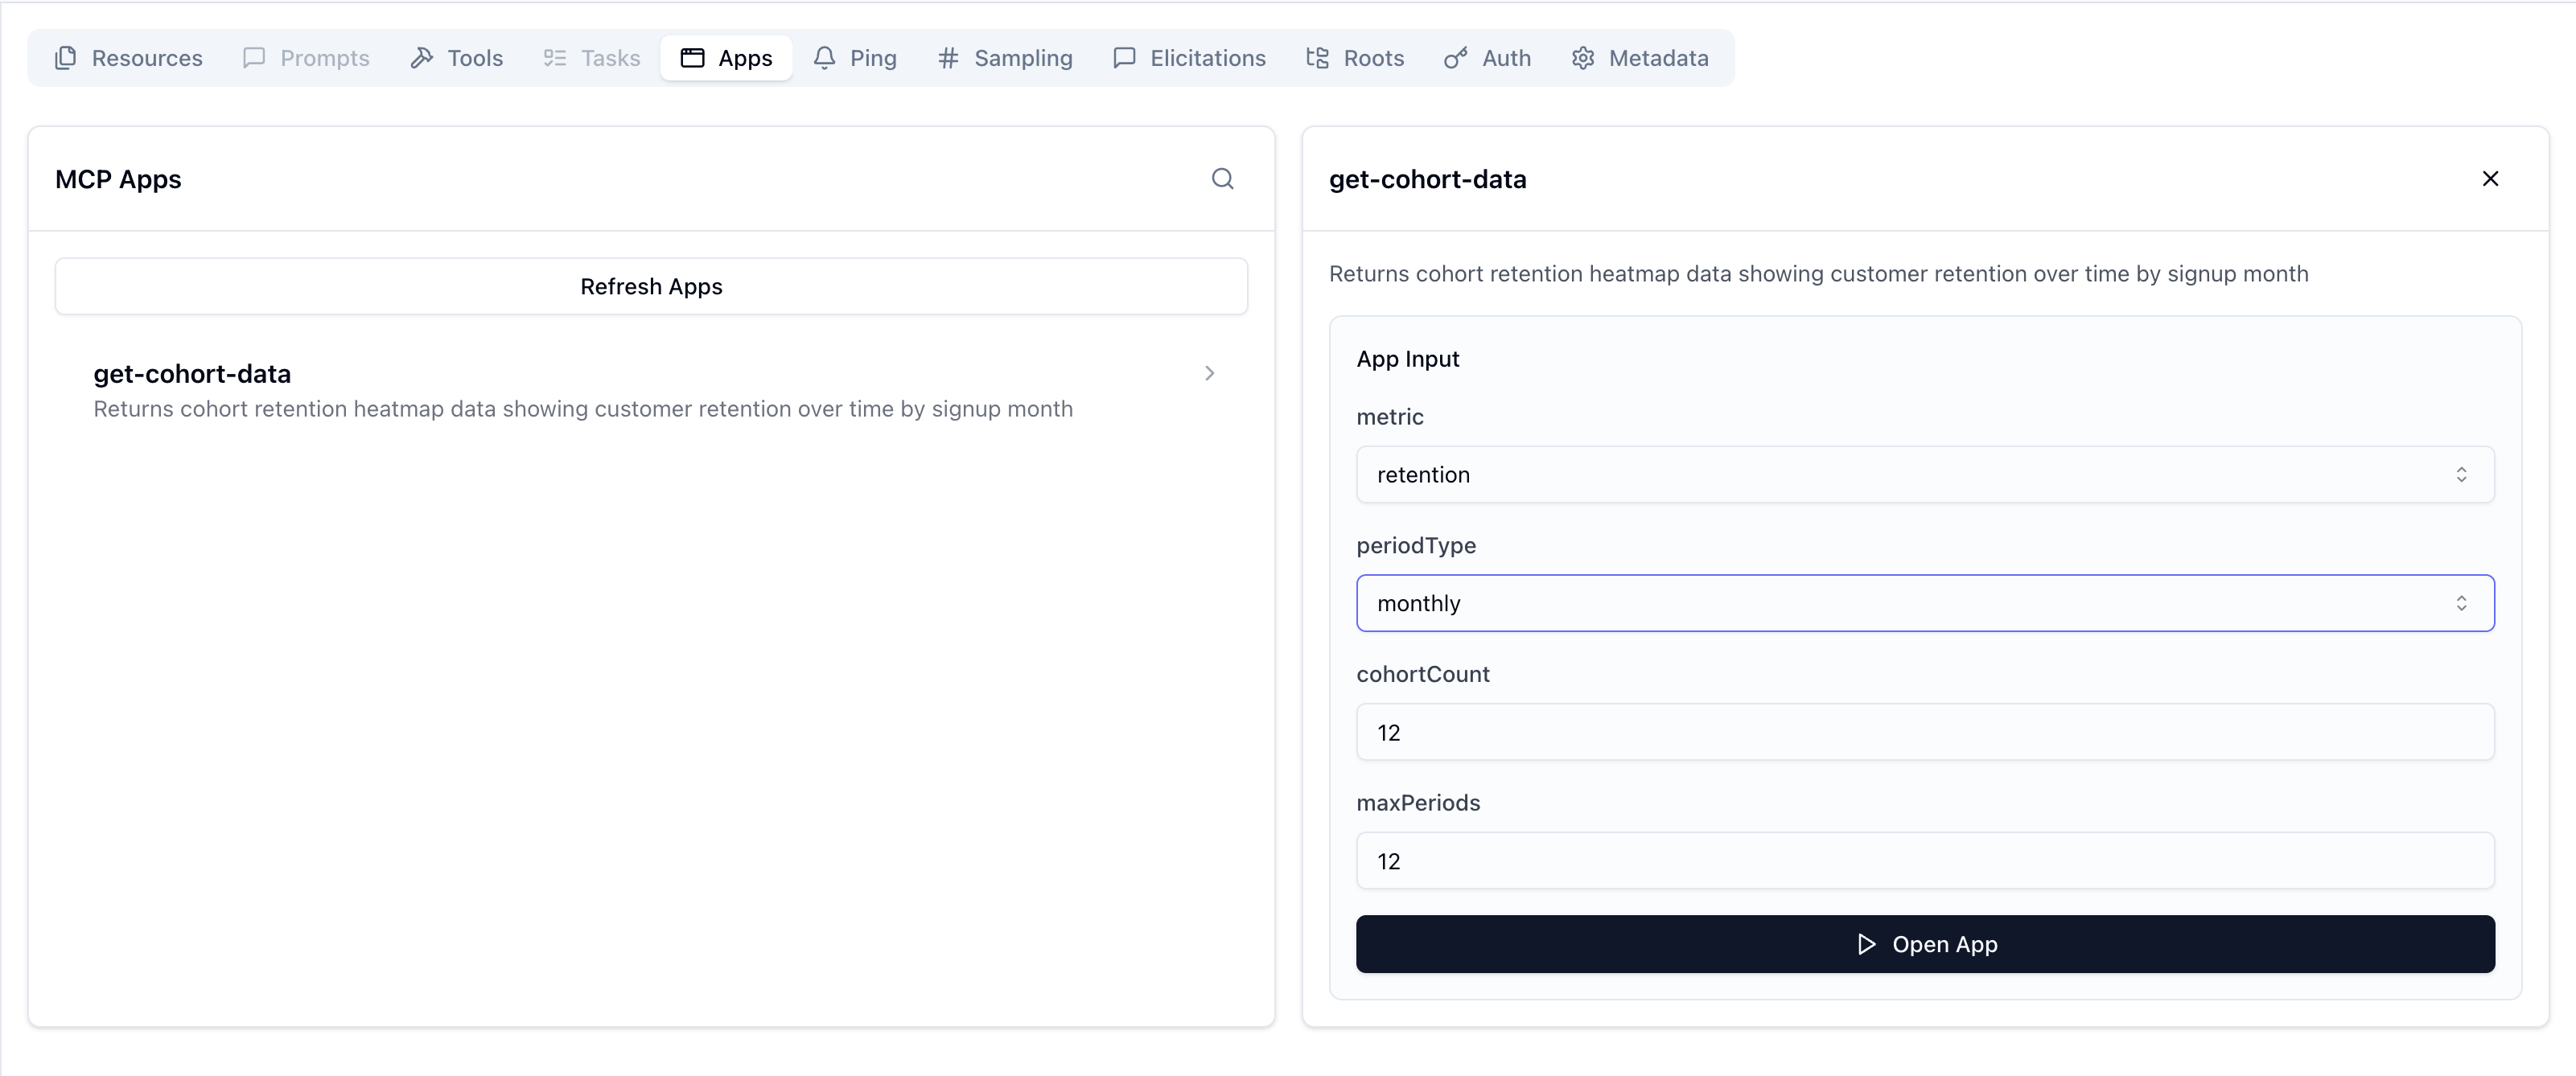Open the Auth tab
2576x1076 pixels.
(1488, 58)
